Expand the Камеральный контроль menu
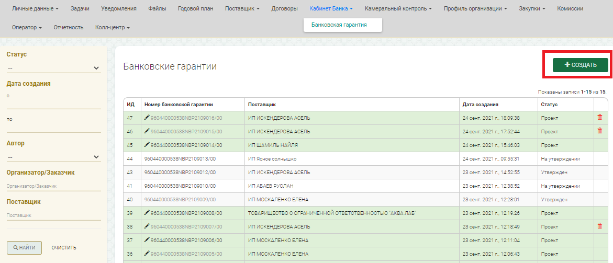613x263 pixels. point(398,9)
